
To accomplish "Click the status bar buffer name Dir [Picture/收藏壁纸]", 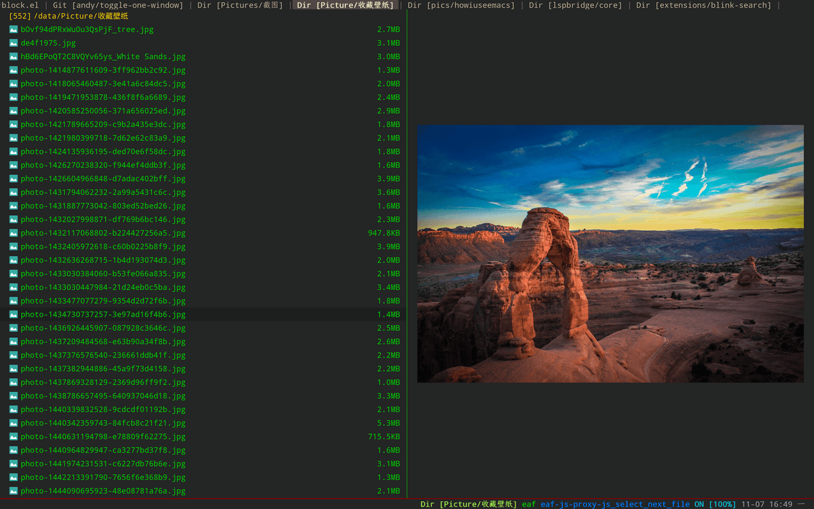I will [469, 504].
